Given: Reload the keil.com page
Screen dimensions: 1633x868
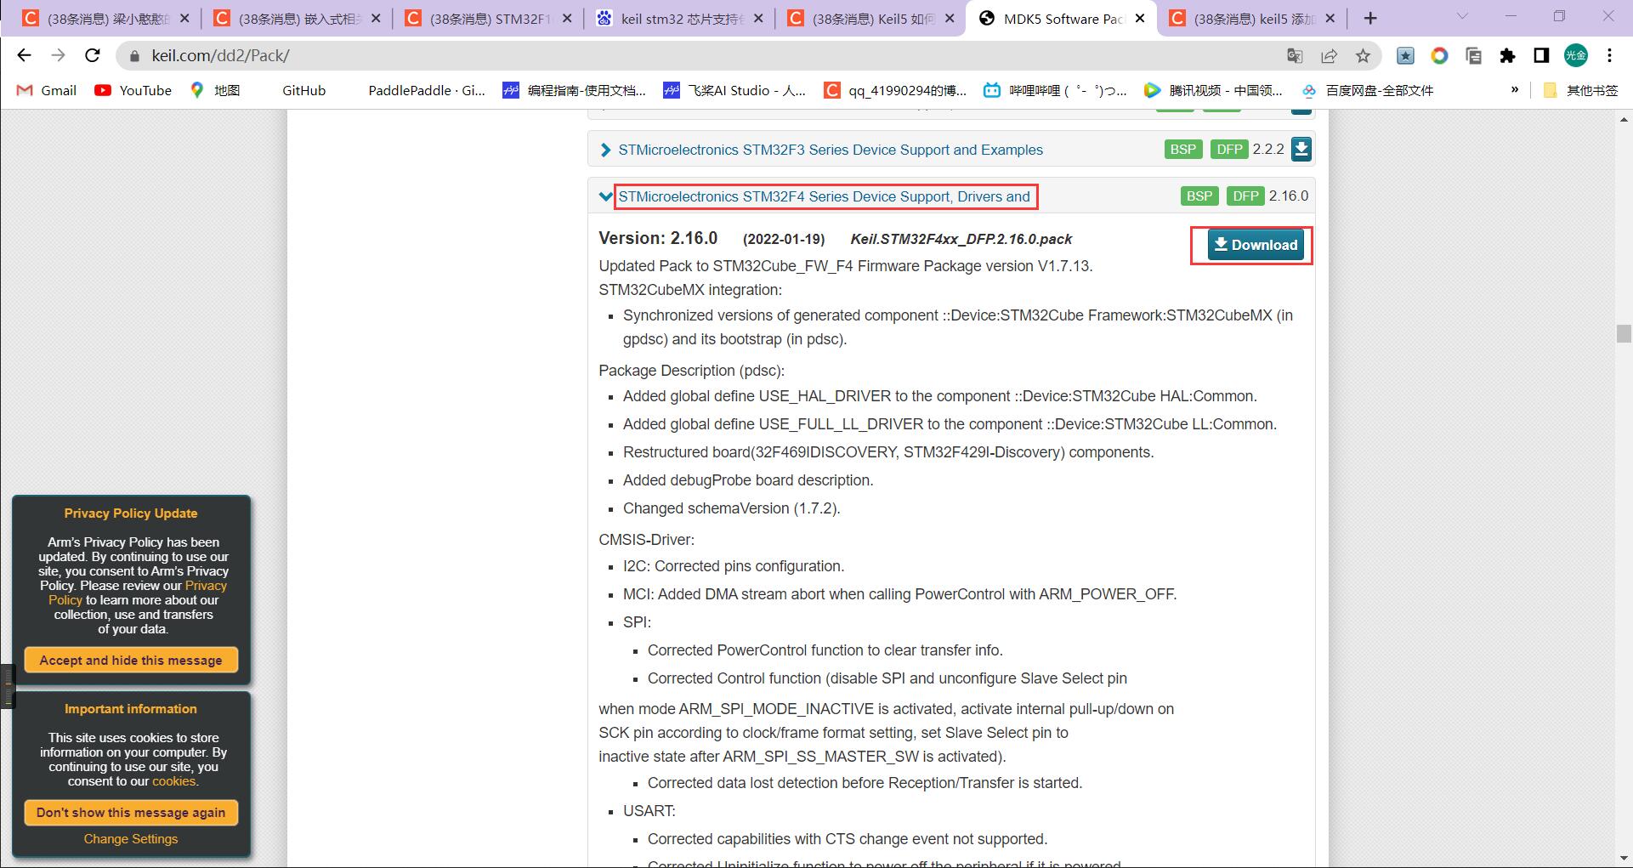Looking at the screenshot, I should click(93, 55).
